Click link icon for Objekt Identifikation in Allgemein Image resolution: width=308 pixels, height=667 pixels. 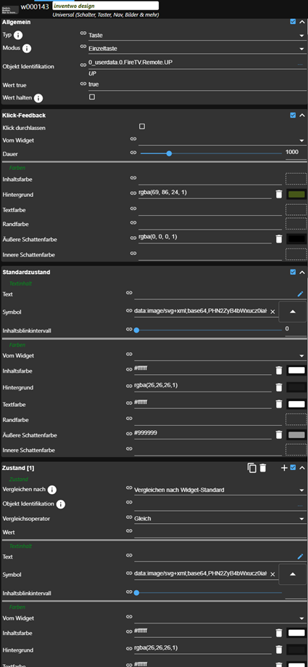pyautogui.click(x=83, y=65)
